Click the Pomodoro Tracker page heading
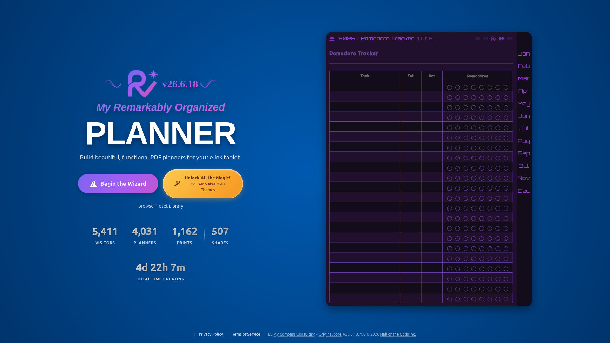 pyautogui.click(x=354, y=54)
